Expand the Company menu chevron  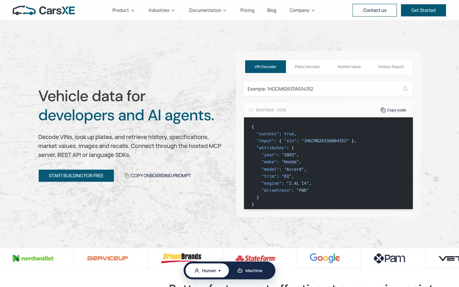[x=313, y=10]
